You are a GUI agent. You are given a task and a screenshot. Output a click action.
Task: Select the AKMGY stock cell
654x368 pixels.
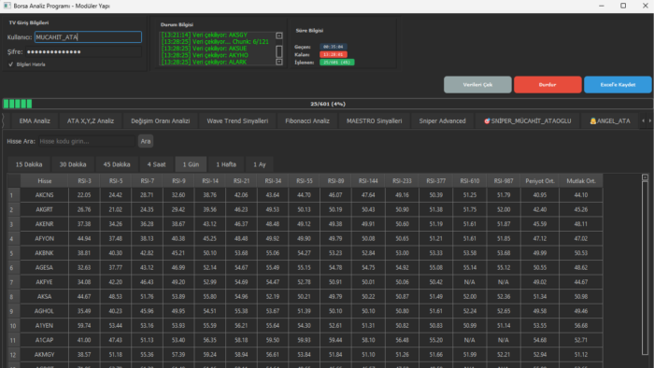point(44,355)
